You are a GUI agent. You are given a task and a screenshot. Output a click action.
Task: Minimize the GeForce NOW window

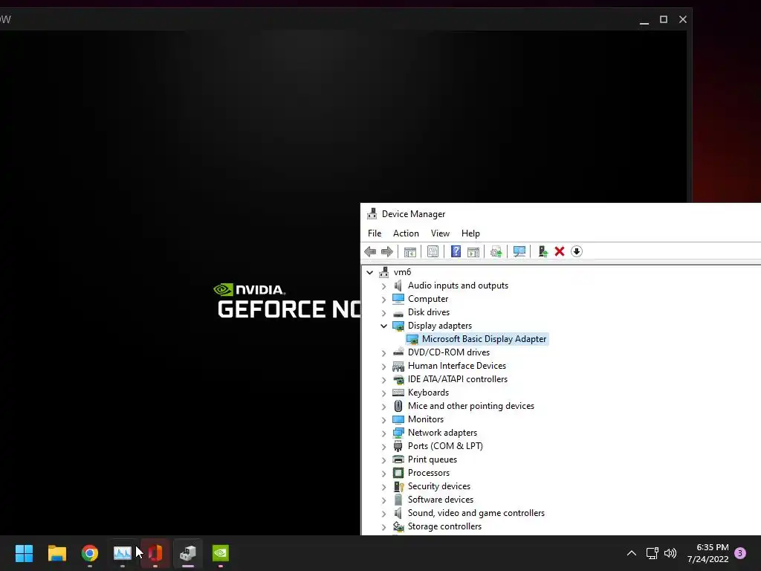click(644, 19)
